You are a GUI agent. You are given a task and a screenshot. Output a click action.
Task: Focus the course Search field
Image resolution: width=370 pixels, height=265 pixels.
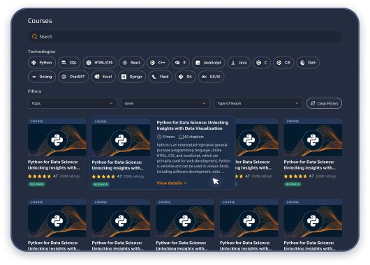(185, 36)
